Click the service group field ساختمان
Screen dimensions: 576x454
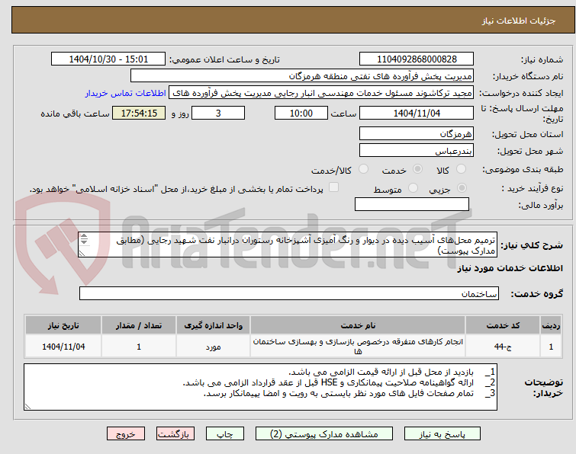(x=289, y=293)
